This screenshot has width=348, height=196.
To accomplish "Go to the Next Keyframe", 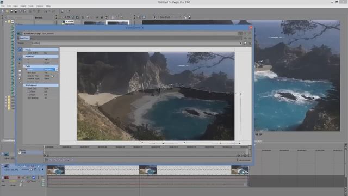I will pyautogui.click(x=59, y=160).
